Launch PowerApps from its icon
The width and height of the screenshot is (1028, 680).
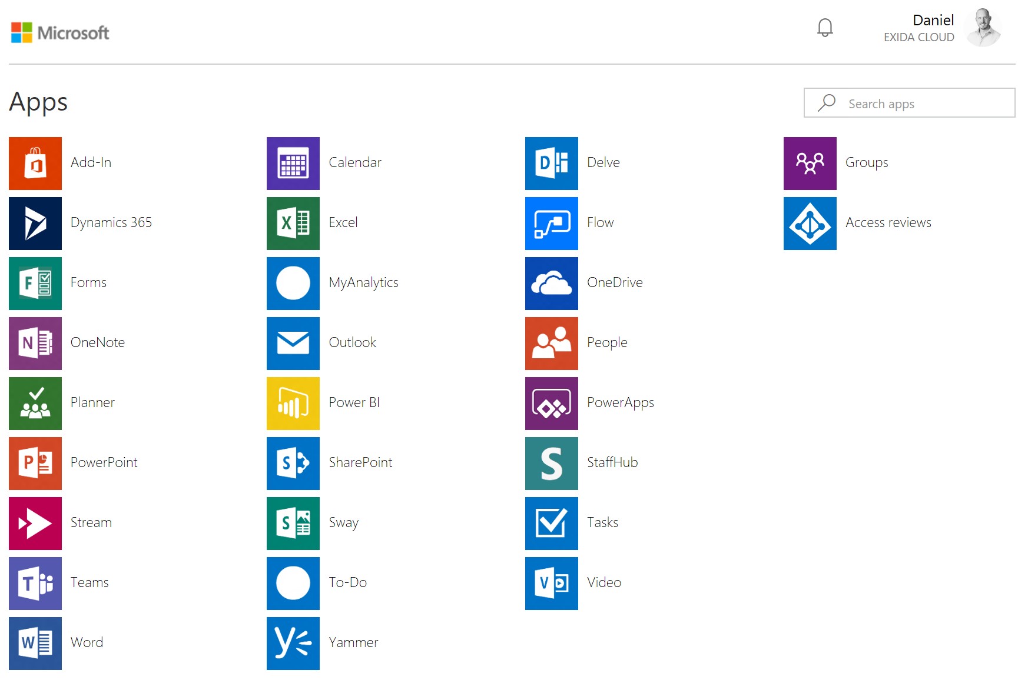pyautogui.click(x=551, y=404)
